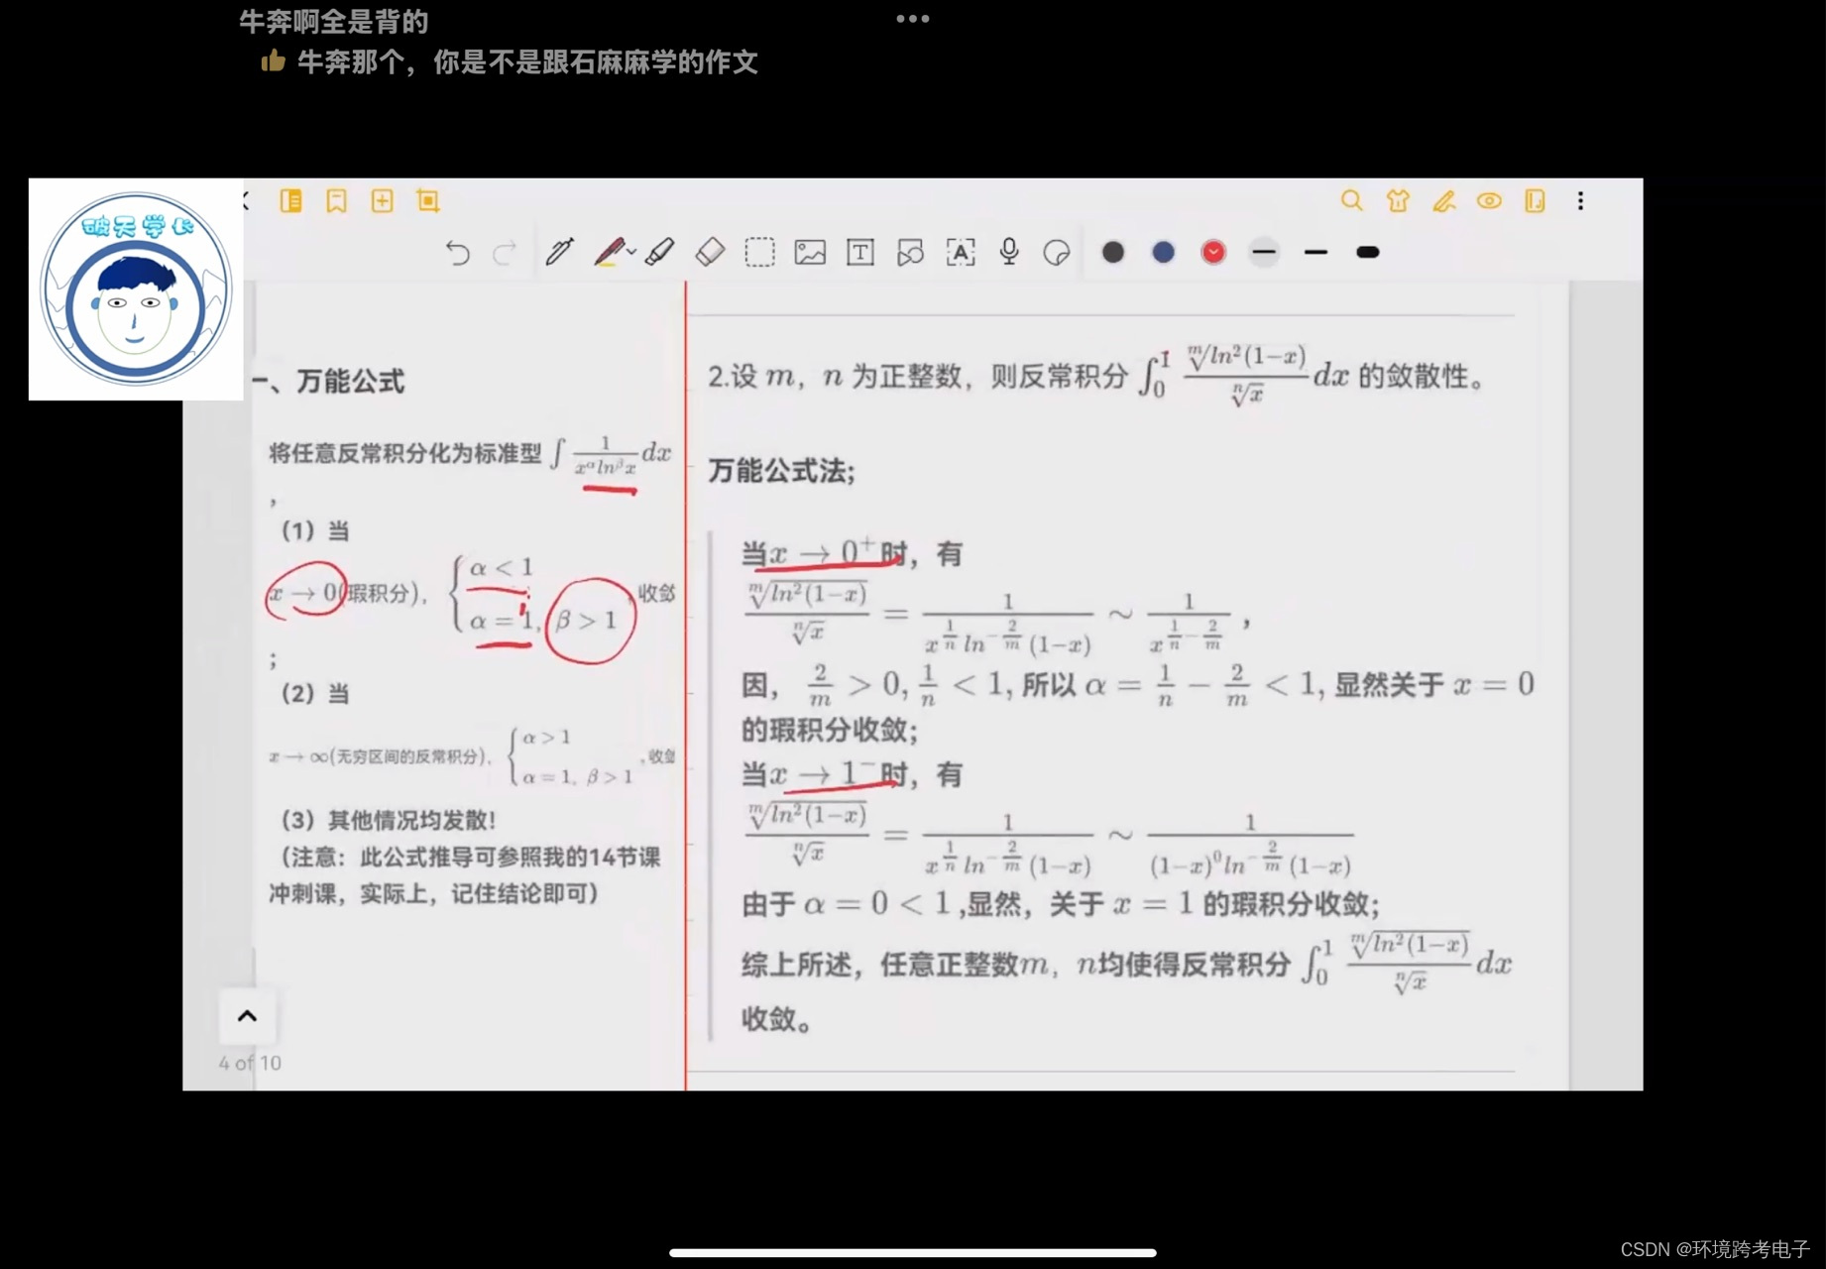Select the red marker pen tool

pos(609,252)
